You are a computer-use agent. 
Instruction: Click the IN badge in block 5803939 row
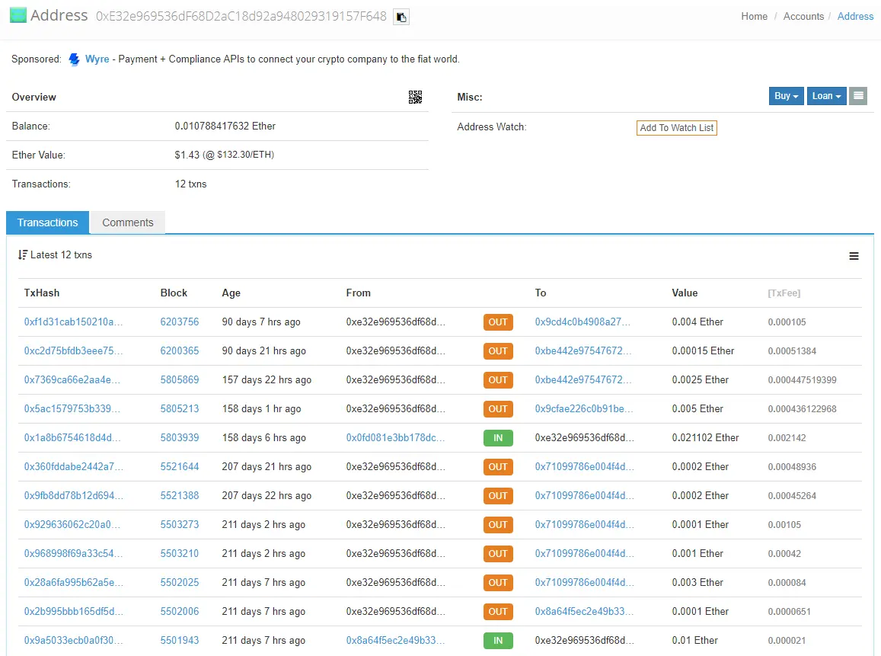click(498, 438)
